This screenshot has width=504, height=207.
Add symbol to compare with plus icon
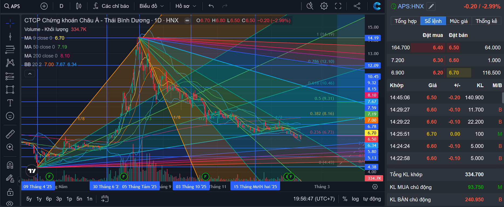[44, 6]
